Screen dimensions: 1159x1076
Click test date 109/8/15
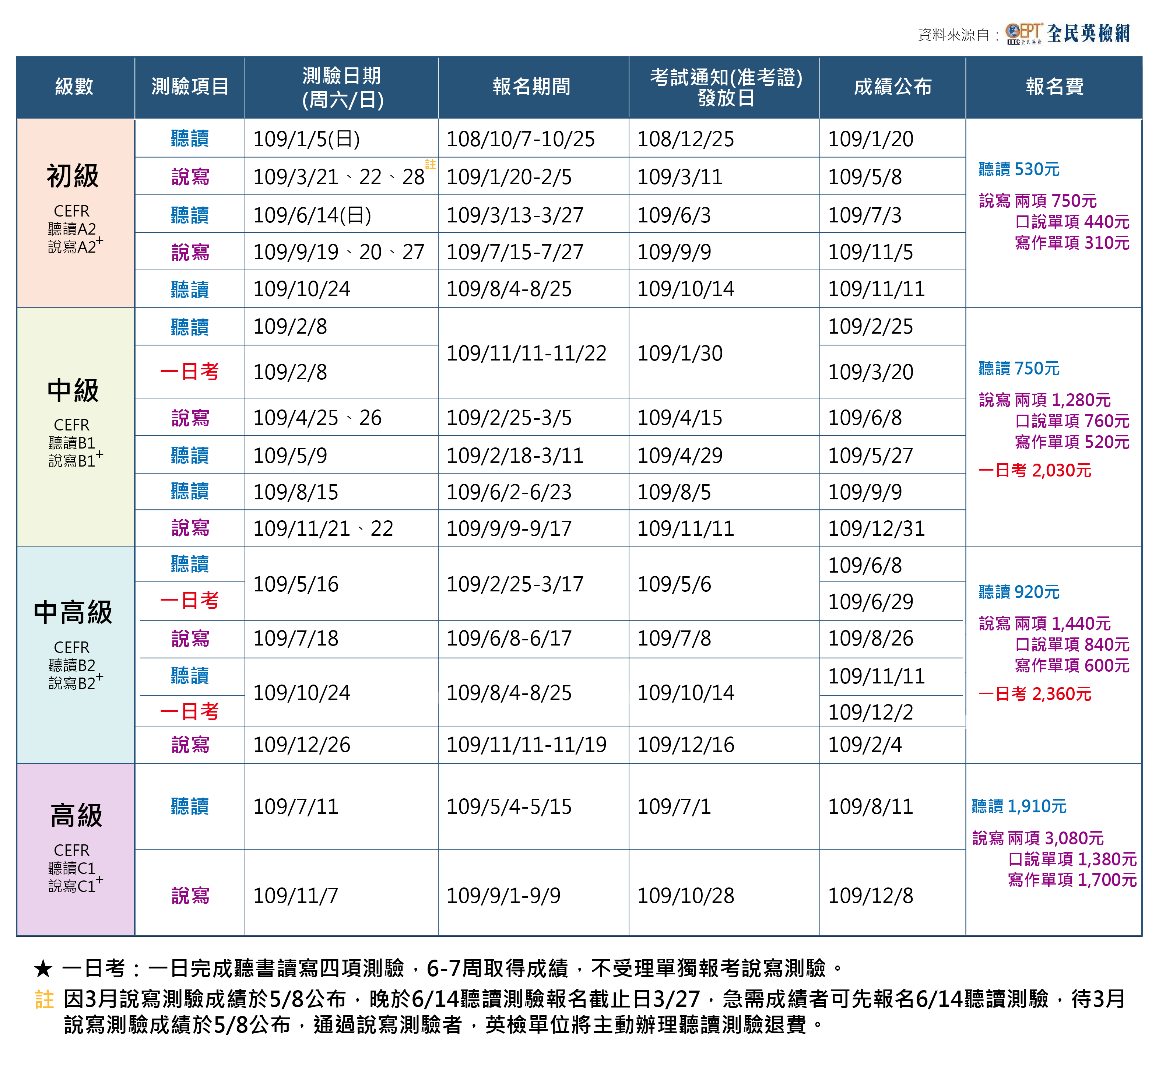coord(296,493)
